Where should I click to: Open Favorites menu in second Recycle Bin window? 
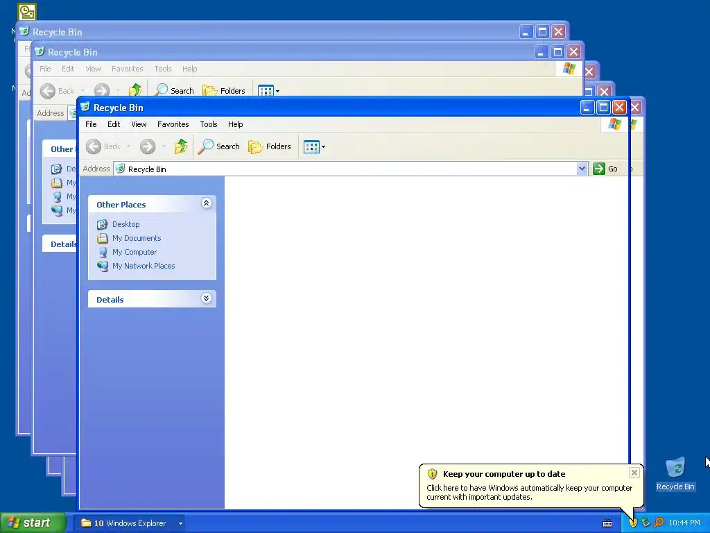[128, 69]
